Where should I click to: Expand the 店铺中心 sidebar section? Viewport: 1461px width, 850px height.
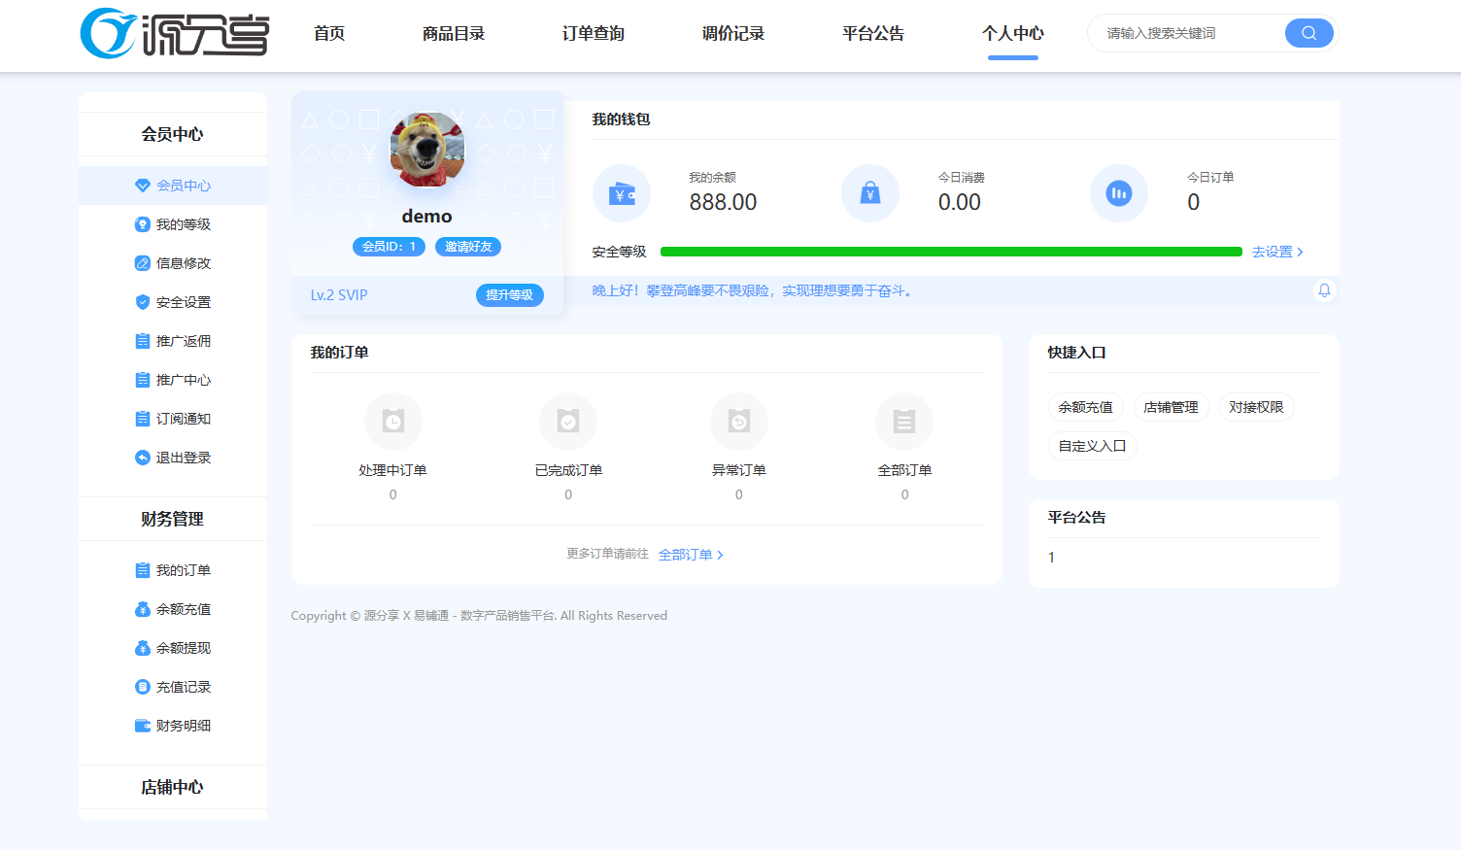[173, 787]
